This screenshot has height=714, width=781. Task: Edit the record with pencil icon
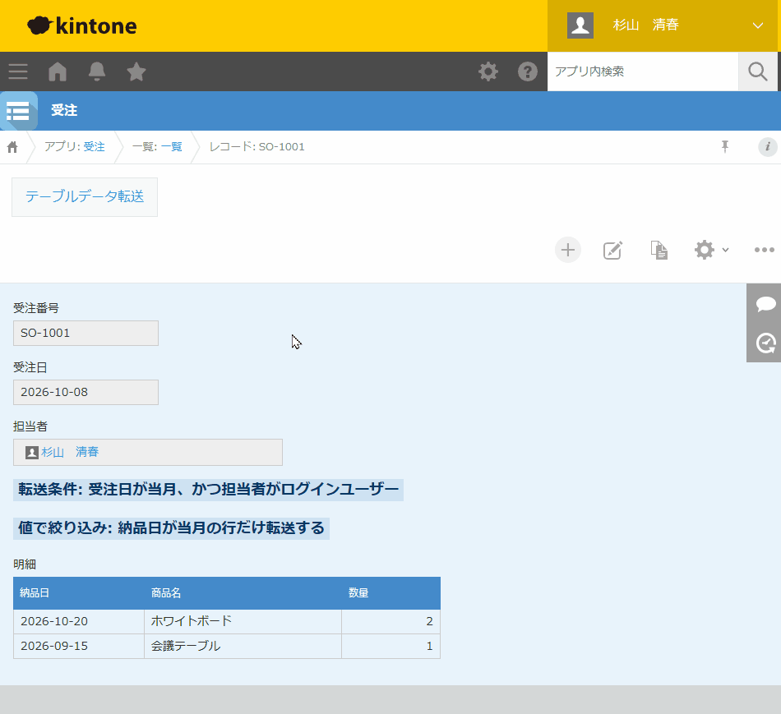click(612, 250)
